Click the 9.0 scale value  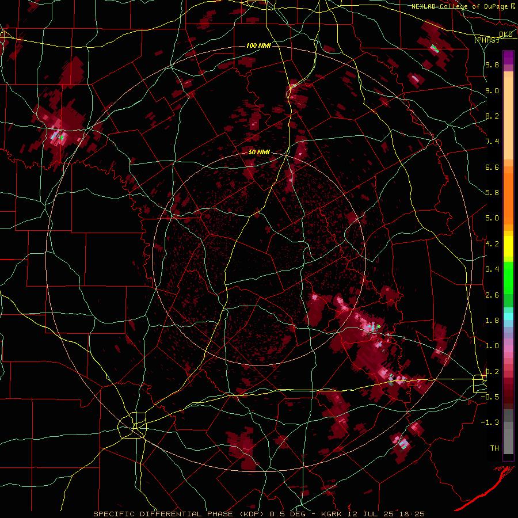click(492, 90)
